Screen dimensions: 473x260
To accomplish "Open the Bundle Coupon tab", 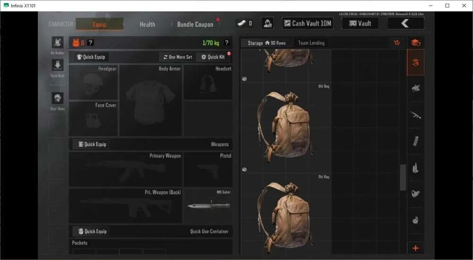I will [x=195, y=25].
